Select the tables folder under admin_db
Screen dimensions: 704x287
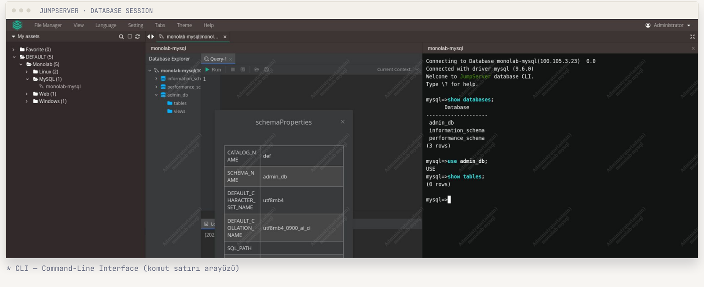[180, 103]
